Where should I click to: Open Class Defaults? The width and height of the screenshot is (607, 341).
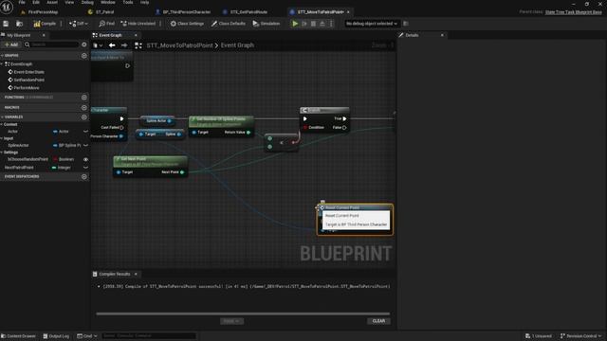click(x=228, y=24)
